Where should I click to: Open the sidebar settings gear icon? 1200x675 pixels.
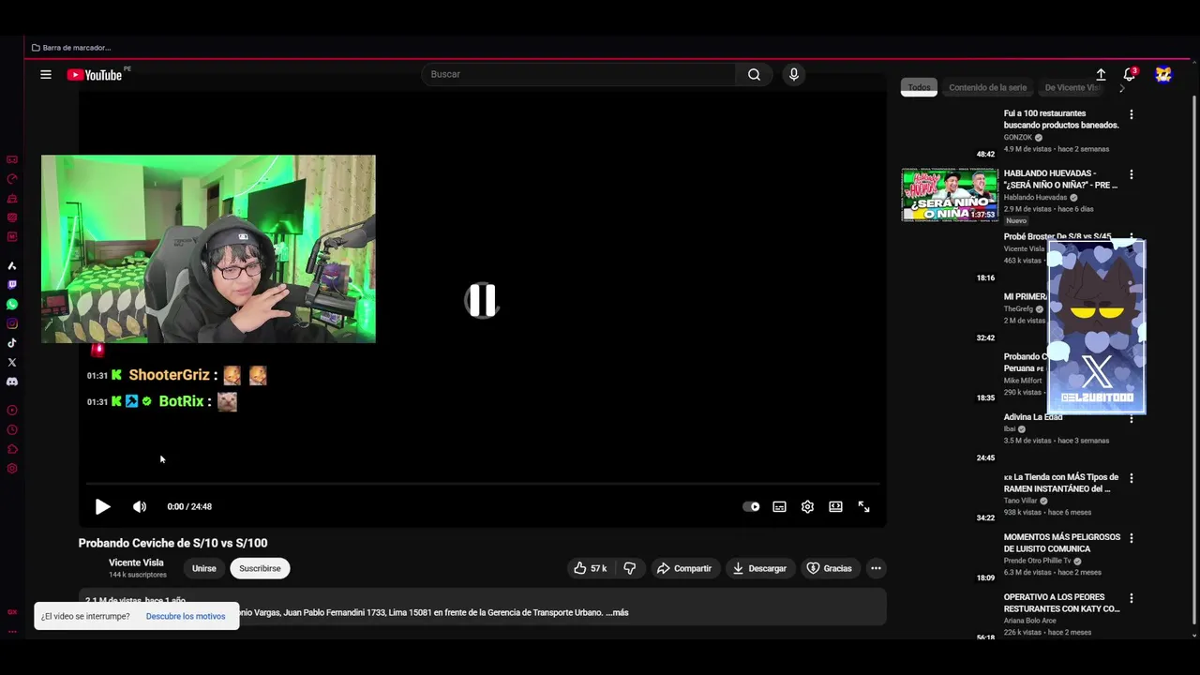pos(12,469)
